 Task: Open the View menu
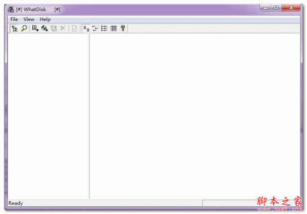coord(29,19)
